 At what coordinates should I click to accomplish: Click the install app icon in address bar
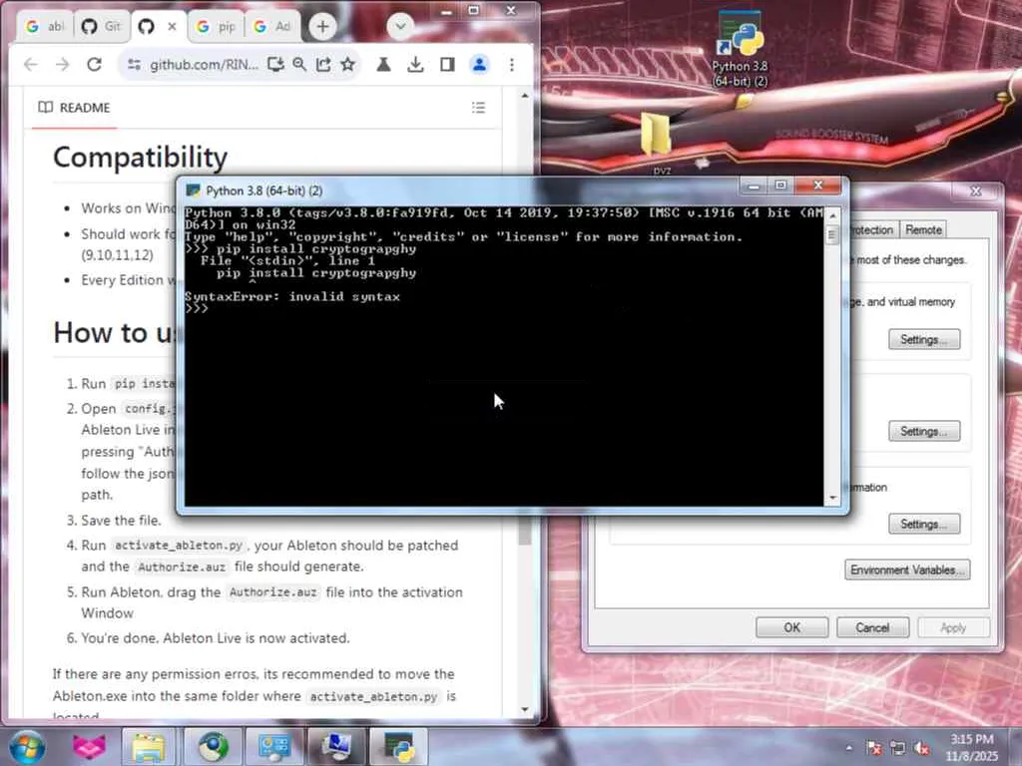(x=275, y=65)
